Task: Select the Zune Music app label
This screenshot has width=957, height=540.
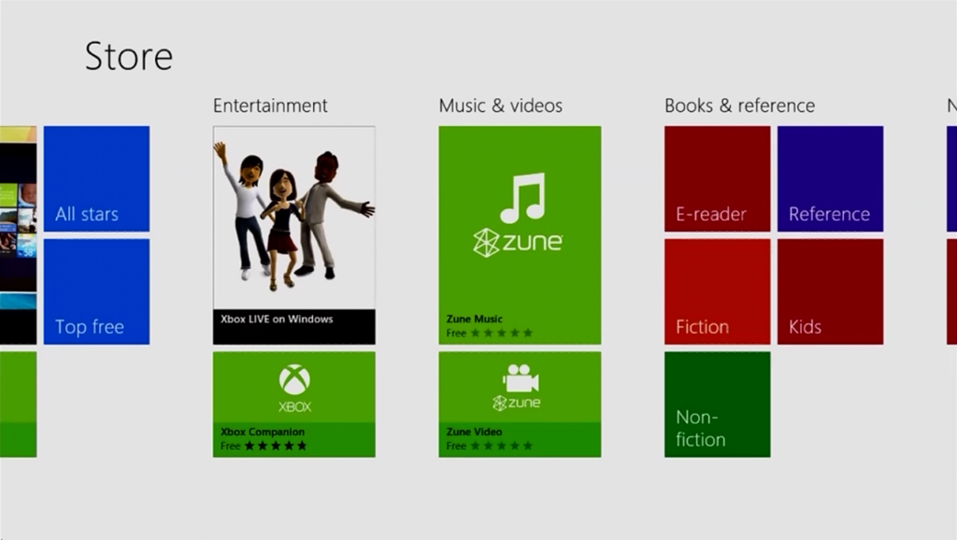Action: pyautogui.click(x=474, y=319)
